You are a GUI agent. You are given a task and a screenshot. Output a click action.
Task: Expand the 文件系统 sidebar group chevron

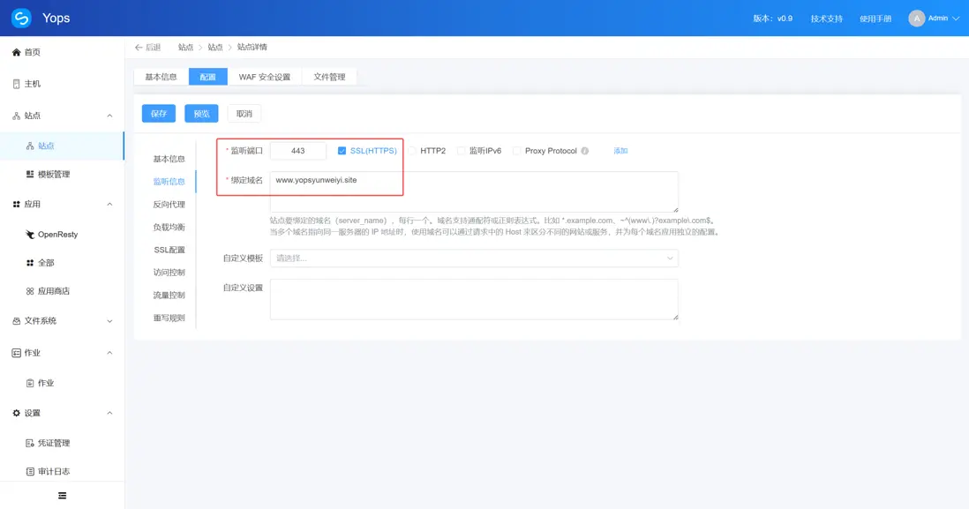click(109, 321)
